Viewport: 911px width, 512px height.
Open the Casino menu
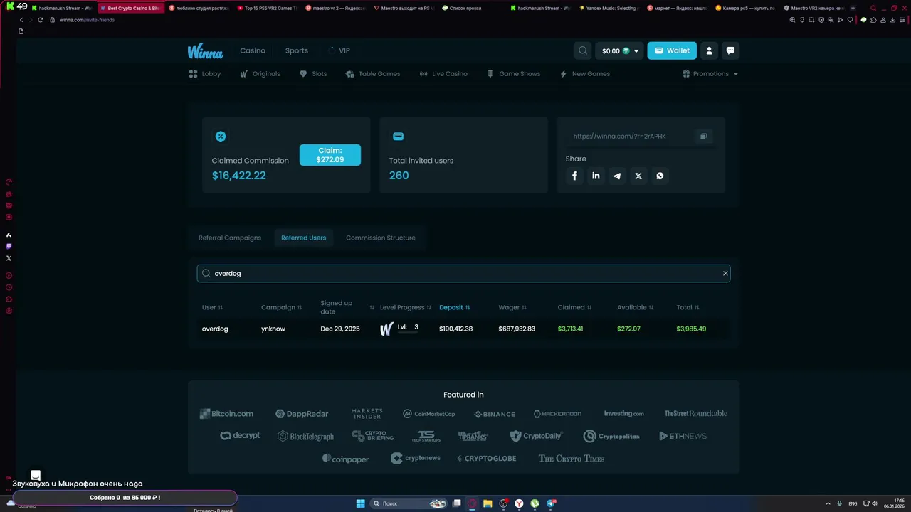point(253,50)
